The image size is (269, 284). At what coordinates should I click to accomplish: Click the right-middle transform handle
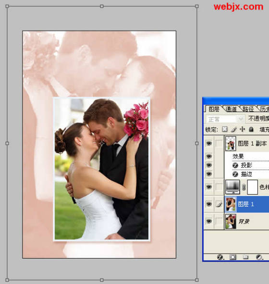[197, 143]
